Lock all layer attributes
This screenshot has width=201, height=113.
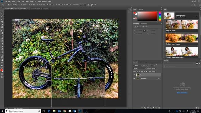[147, 71]
